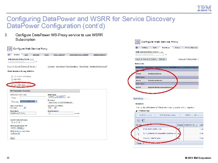
Task: Select the New subscription name radio button
Action: click(x=12, y=97)
